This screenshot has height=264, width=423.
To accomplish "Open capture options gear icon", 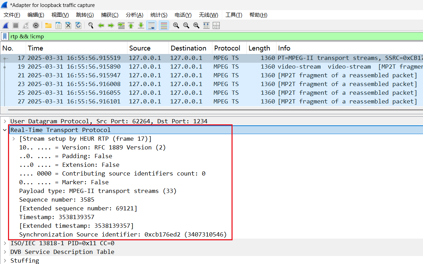I will tap(36, 25).
